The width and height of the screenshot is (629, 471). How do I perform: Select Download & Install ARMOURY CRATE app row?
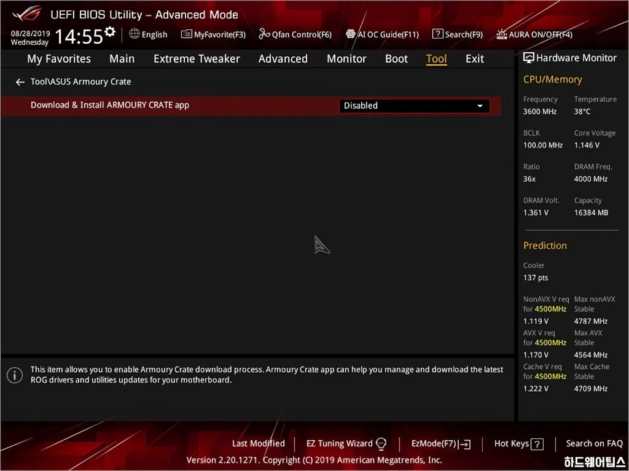pyautogui.click(x=251, y=106)
